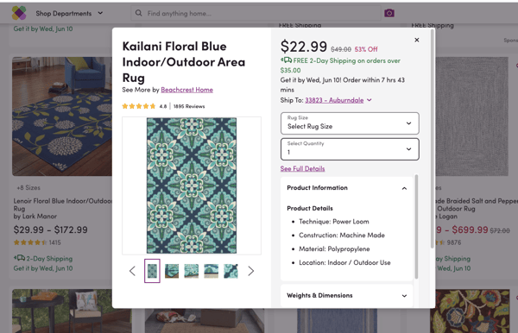Screen dimensions: 518x333
Task: Open the Select Quantity dropdown
Action: 350,149
